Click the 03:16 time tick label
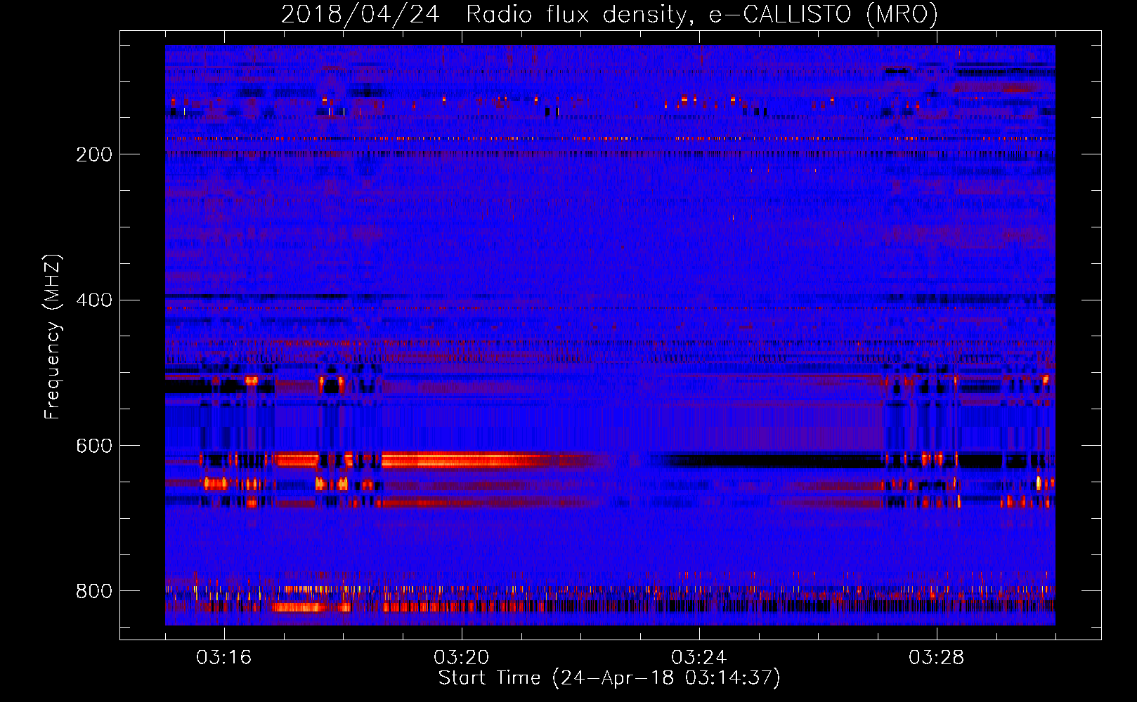The image size is (1137, 702). tap(223, 658)
